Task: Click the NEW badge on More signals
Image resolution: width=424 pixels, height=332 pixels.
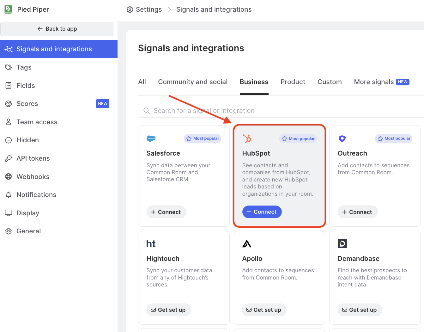Action: click(403, 82)
